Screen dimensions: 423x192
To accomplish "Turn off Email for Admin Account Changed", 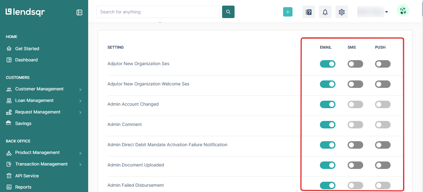I will click(328, 104).
